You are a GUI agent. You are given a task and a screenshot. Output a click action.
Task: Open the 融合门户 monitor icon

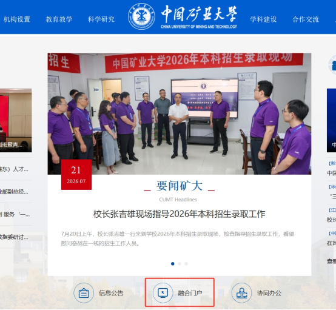[163, 293]
